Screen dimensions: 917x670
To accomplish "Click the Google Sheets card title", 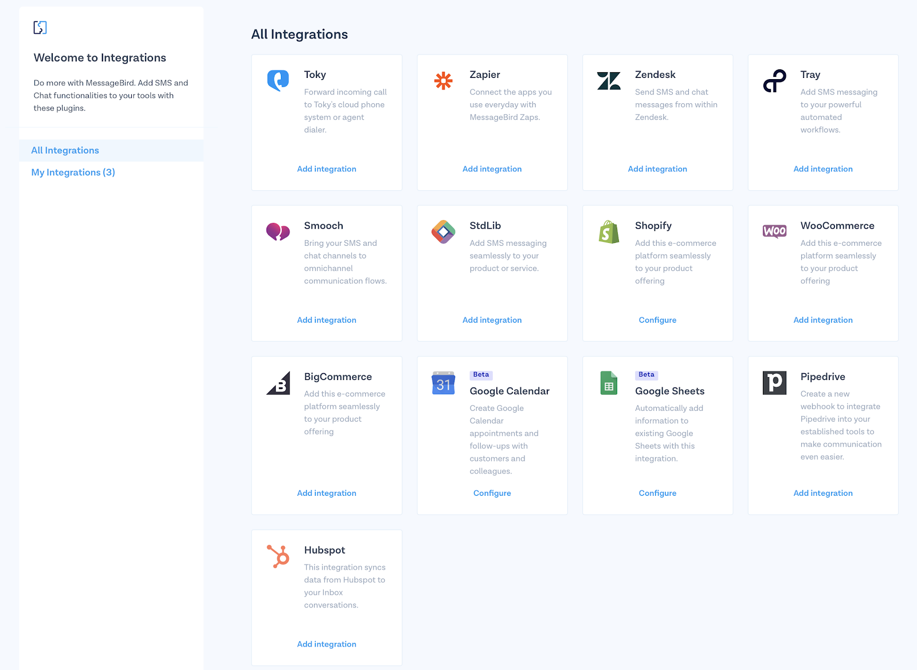I will pos(669,391).
